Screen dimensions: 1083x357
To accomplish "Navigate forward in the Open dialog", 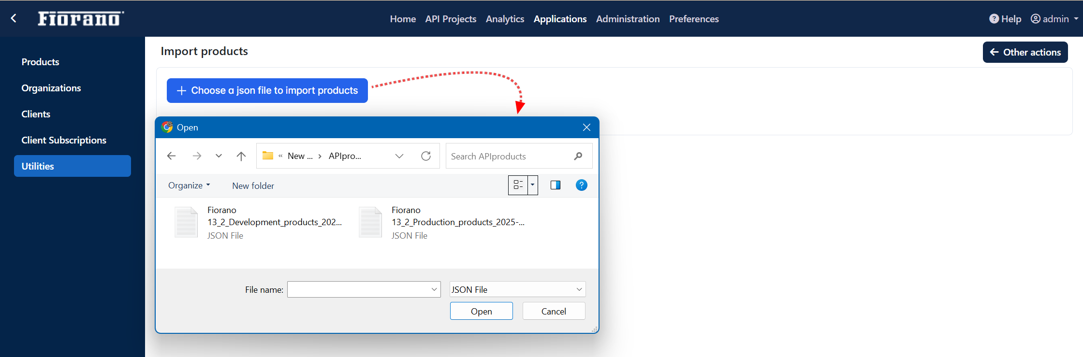I will tap(197, 156).
